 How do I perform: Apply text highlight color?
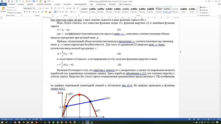46,12
